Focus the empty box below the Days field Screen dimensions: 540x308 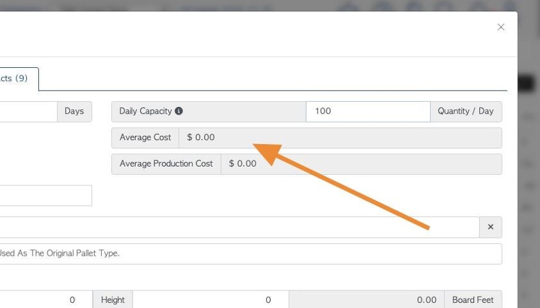tap(46, 195)
